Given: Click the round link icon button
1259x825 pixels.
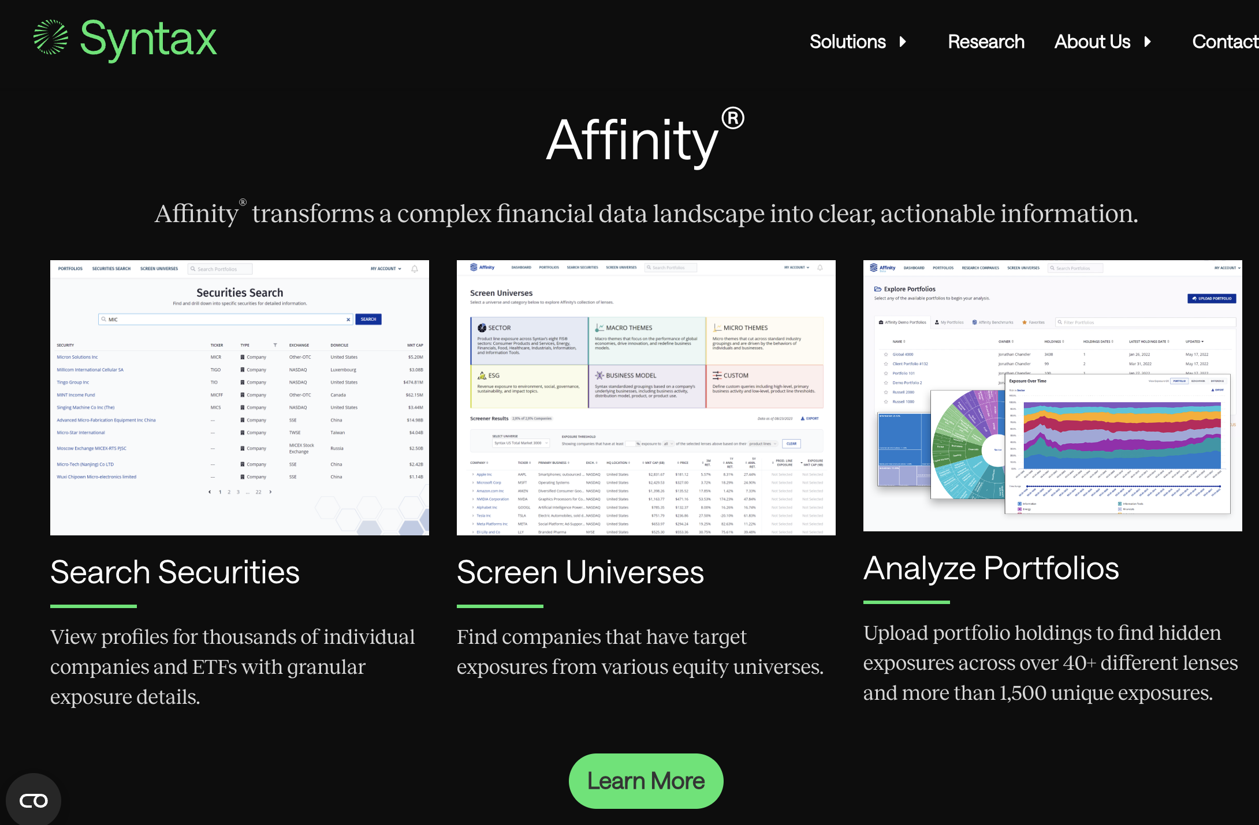Looking at the screenshot, I should 33,801.
